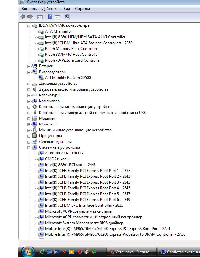Select Ricoh Memory Stick Controller
The image size is (200, 258).
pyautogui.click(x=71, y=49)
